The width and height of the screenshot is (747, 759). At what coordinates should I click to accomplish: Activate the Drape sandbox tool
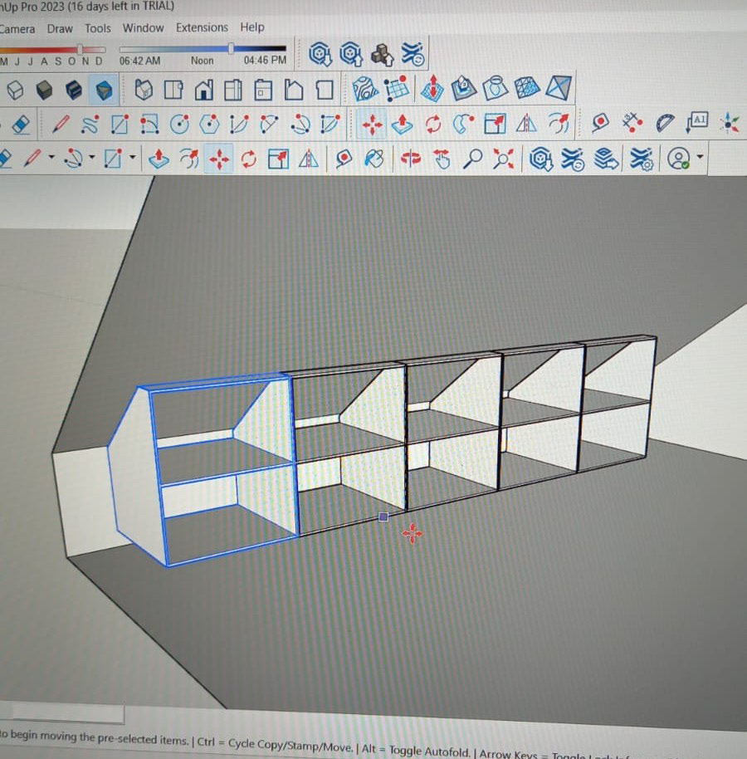[495, 88]
